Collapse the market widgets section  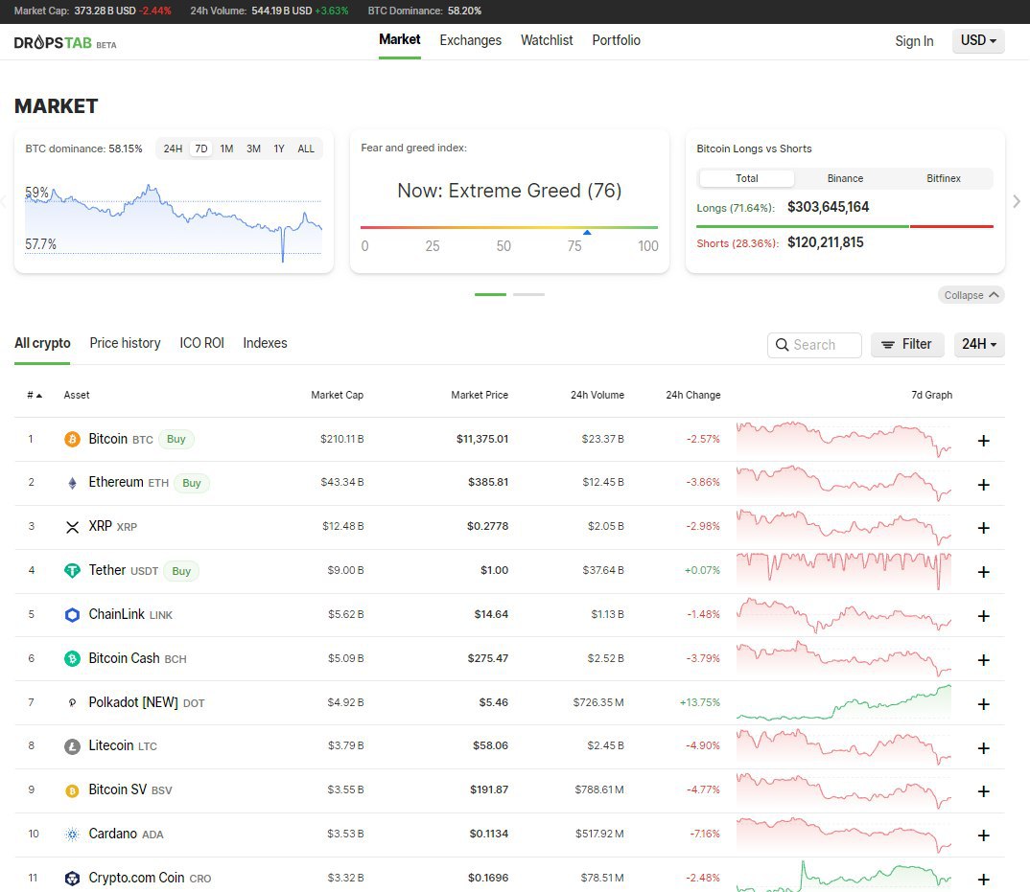point(971,295)
